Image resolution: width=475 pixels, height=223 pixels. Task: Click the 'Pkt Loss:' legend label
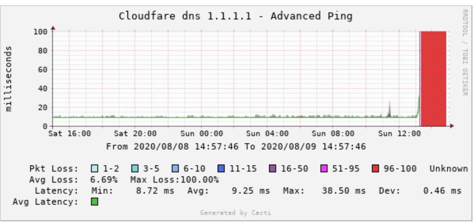pos(54,168)
